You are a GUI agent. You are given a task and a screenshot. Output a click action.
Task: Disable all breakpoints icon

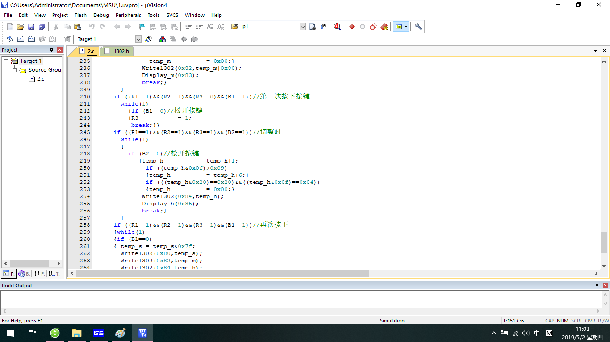pos(373,27)
